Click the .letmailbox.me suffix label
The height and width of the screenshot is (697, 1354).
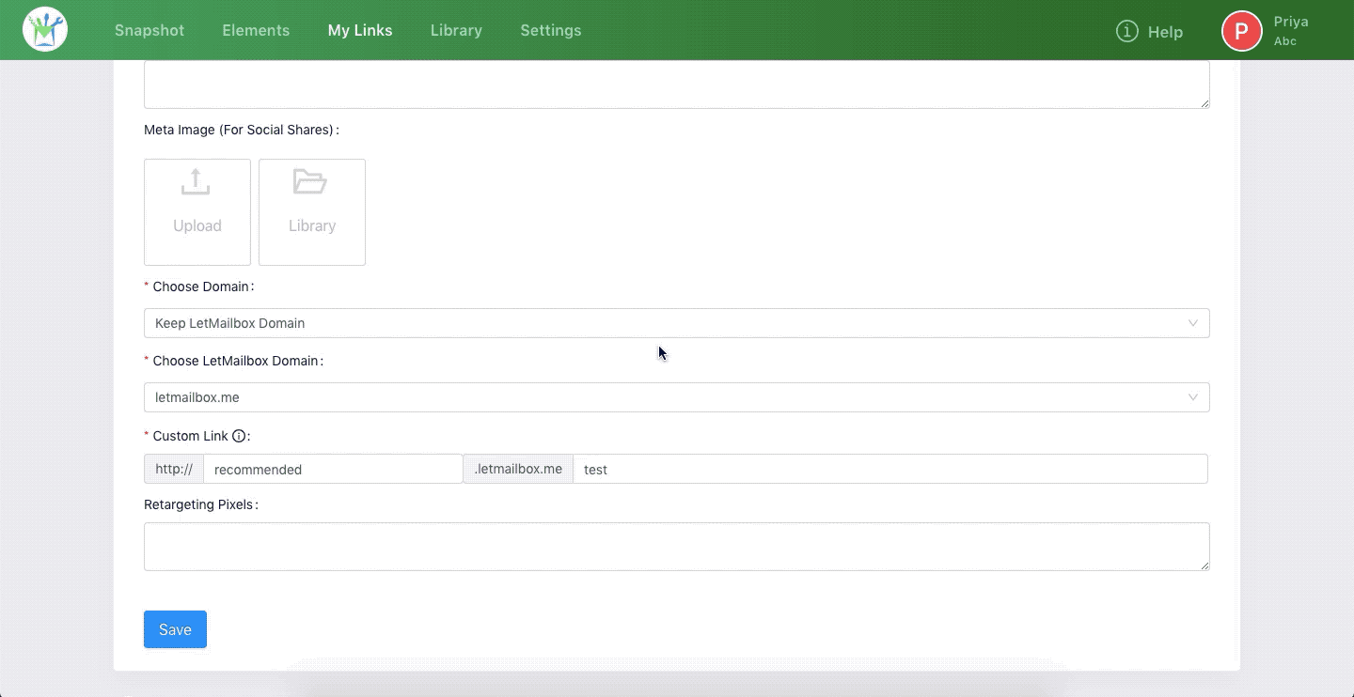pos(518,469)
